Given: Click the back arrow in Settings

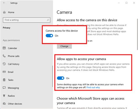Looking at the screenshot, I should (x=4, y=3).
